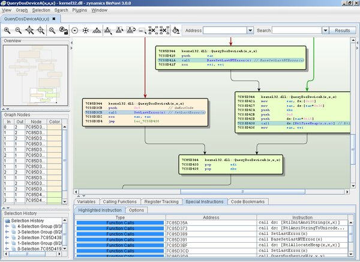Click the Results button
The image size is (360, 262).
(x=342, y=30)
